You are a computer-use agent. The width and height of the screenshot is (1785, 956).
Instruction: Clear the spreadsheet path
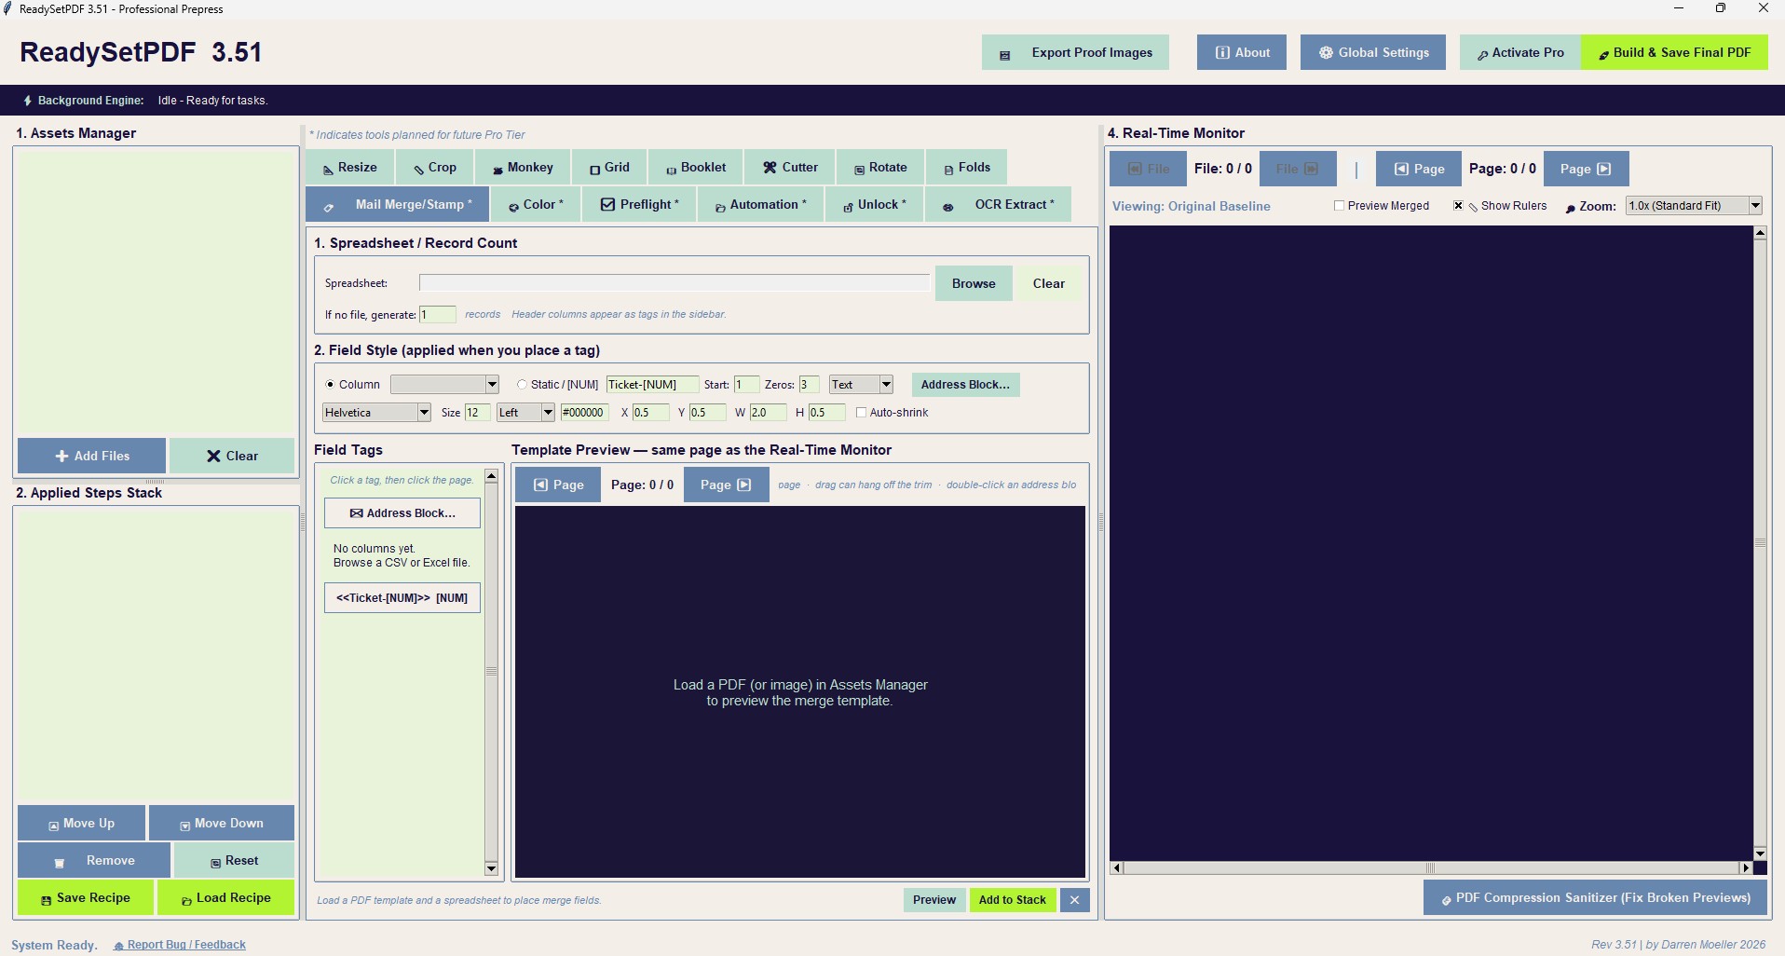point(1048,284)
